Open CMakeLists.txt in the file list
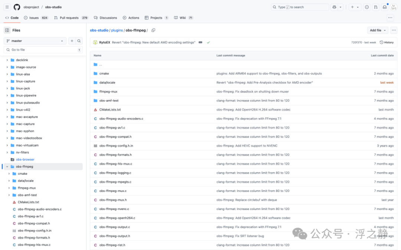 point(110,109)
